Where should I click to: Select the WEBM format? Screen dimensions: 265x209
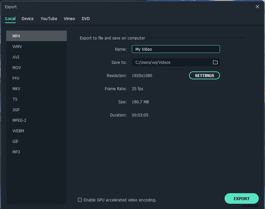pyautogui.click(x=18, y=131)
